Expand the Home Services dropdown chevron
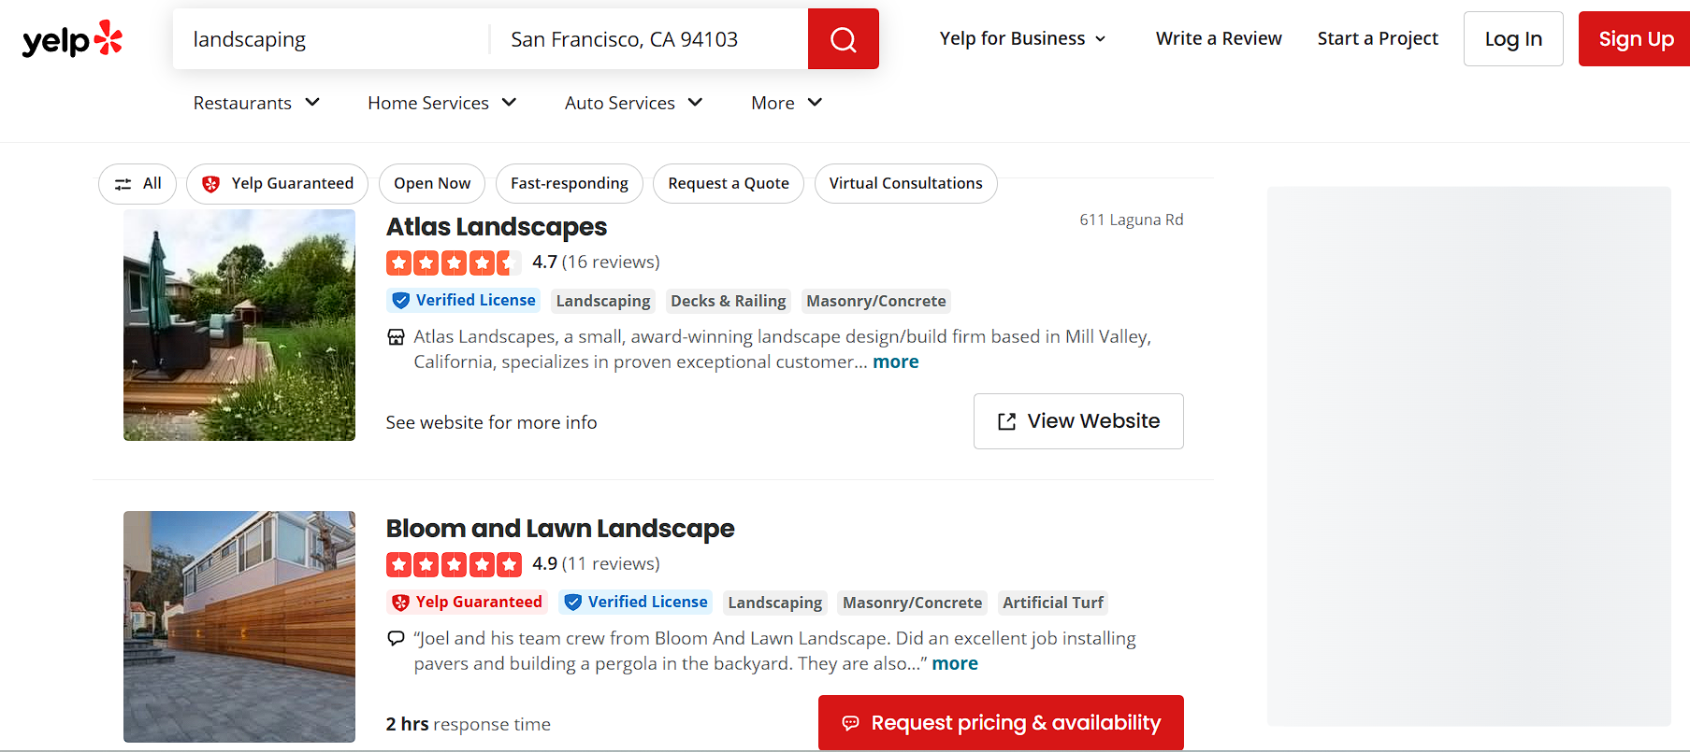The height and width of the screenshot is (752, 1690). click(x=509, y=102)
